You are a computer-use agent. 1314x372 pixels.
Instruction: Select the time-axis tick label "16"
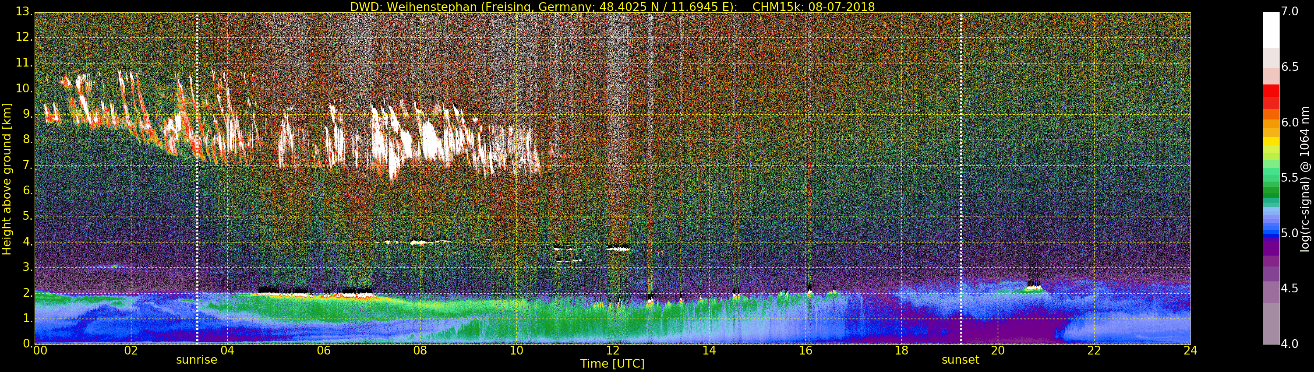click(805, 350)
